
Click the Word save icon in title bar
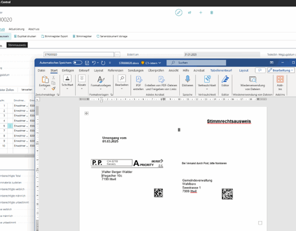pyautogui.click(x=87, y=63)
